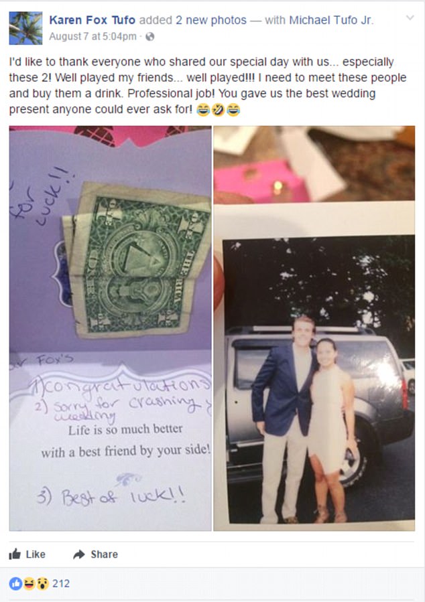
Task: View the 212 reactions count
Action: pos(61,583)
